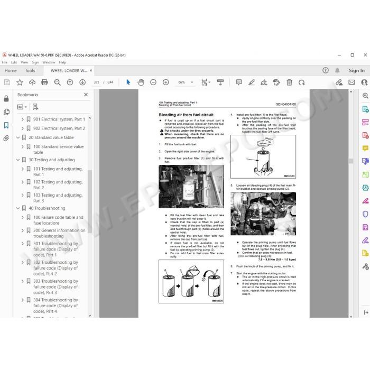The image size is (370, 370).
Task: Open Fill and Sign tool in right pane
Action: [365, 240]
